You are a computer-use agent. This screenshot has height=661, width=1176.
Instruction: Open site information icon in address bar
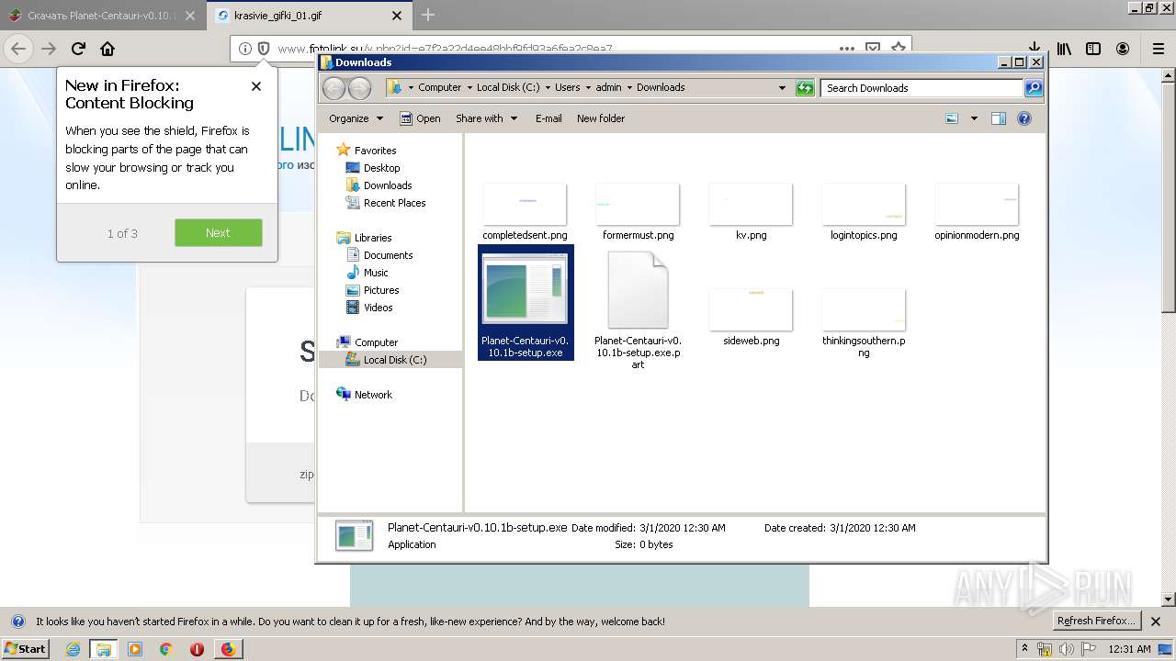point(245,49)
